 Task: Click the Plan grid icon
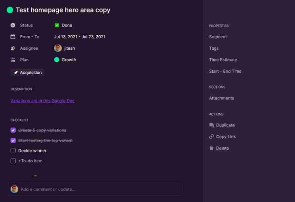13,60
